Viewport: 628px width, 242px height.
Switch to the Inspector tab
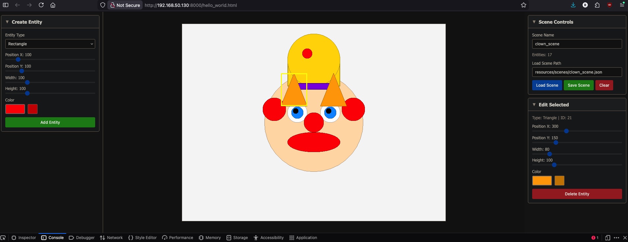[24, 238]
